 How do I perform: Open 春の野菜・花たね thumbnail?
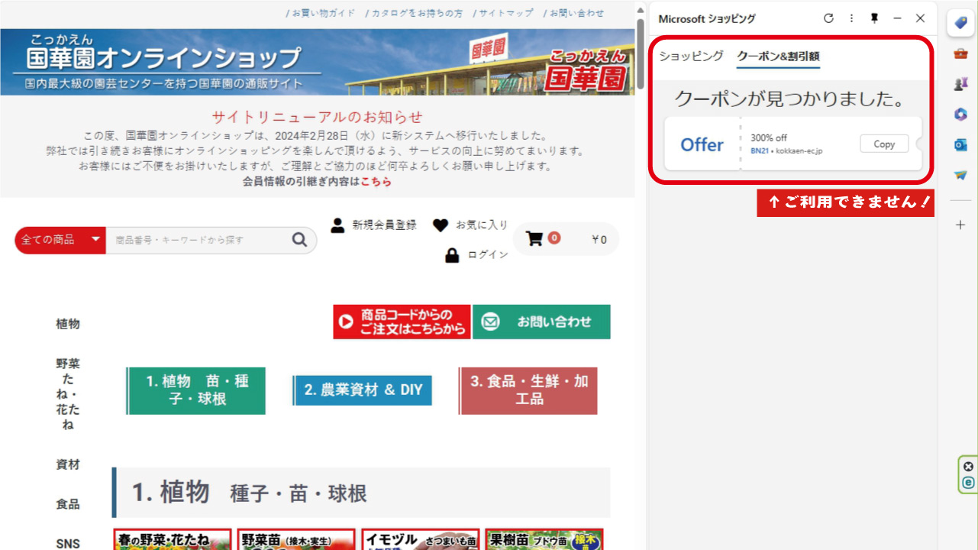[173, 539]
